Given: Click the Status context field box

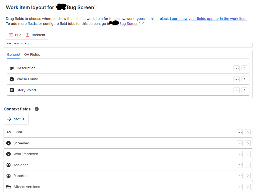Looking at the screenshot, I should click(16, 119).
